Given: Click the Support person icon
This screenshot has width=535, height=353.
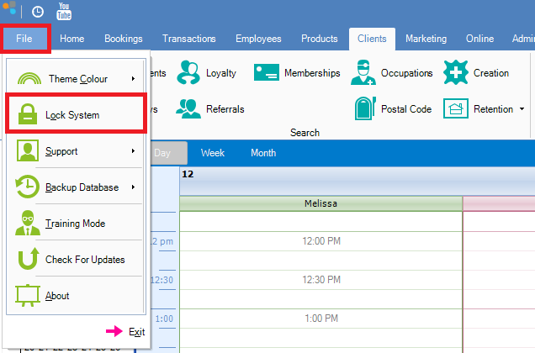Looking at the screenshot, I should click(28, 151).
